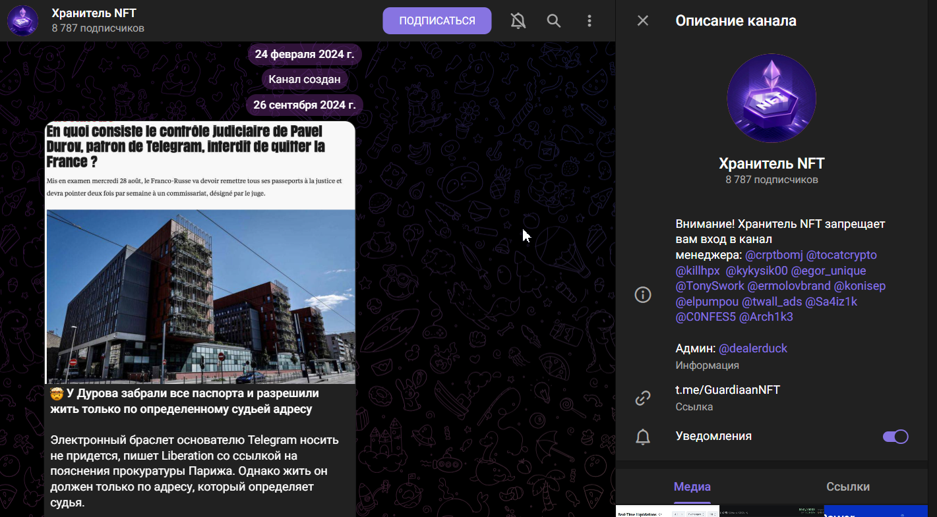This screenshot has width=937, height=517.
Task: Click the info circle icon
Action: pos(643,294)
